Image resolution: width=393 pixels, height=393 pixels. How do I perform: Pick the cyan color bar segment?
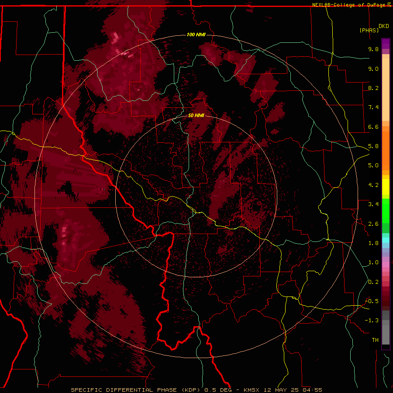tap(386, 240)
